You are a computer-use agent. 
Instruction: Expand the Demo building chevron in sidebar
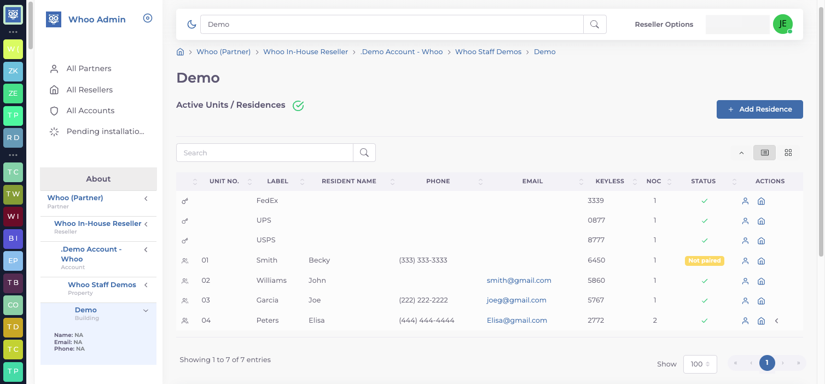pos(146,311)
